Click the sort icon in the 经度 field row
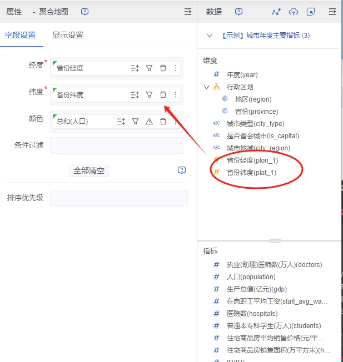This screenshot has width=343, height=362. coord(135,68)
